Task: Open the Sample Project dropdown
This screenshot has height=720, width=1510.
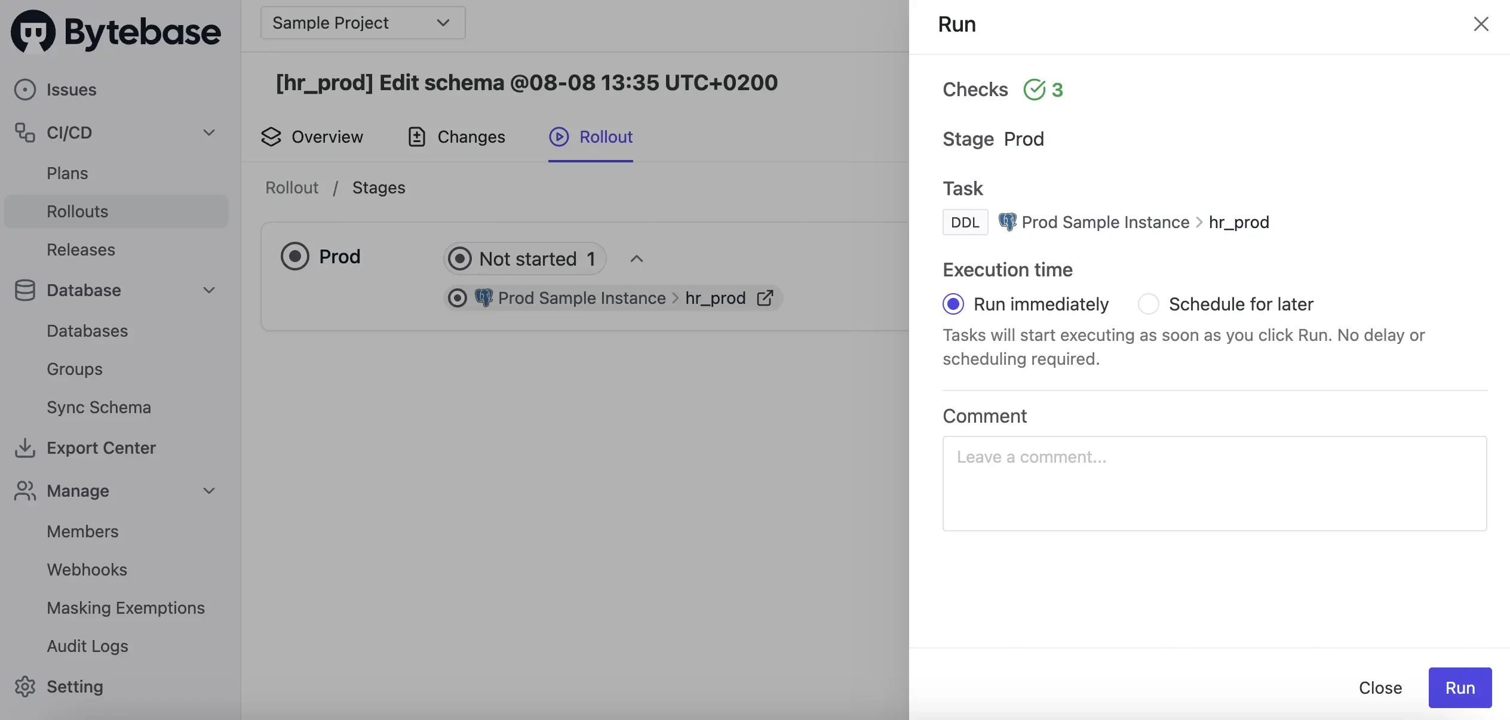Action: point(363,23)
